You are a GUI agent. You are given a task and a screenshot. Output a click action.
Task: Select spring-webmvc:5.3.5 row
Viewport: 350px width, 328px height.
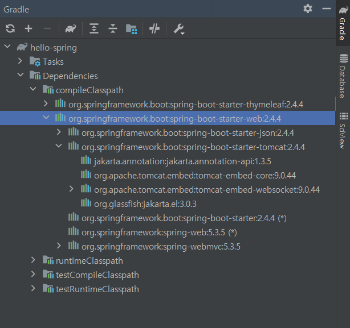tap(168, 247)
